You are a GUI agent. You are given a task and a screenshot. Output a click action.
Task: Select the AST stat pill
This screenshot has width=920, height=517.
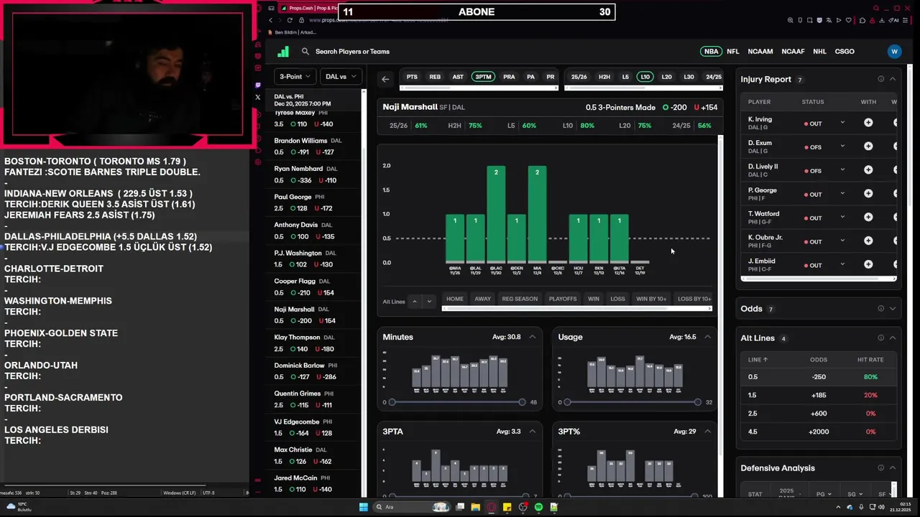(458, 77)
